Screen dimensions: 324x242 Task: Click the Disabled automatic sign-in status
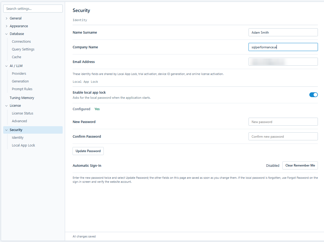click(273, 165)
